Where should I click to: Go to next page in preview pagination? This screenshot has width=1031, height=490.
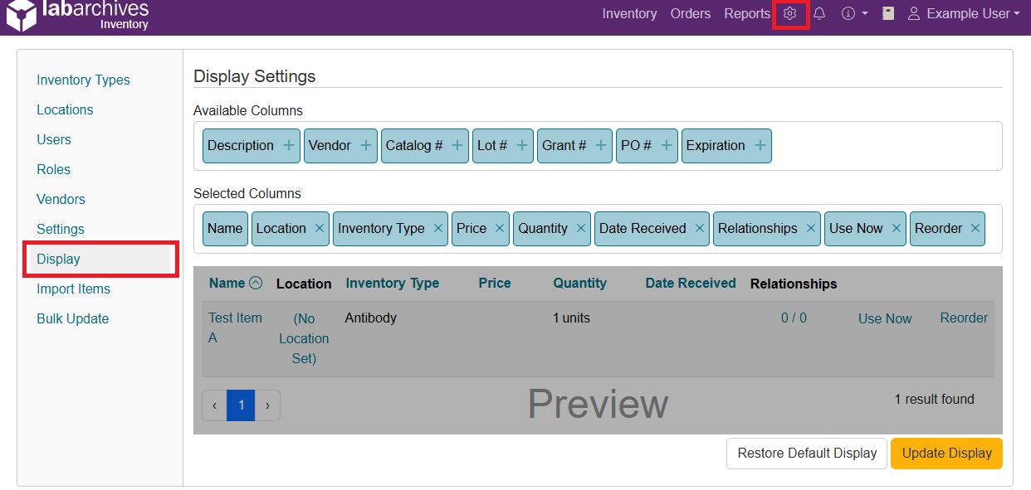click(267, 405)
